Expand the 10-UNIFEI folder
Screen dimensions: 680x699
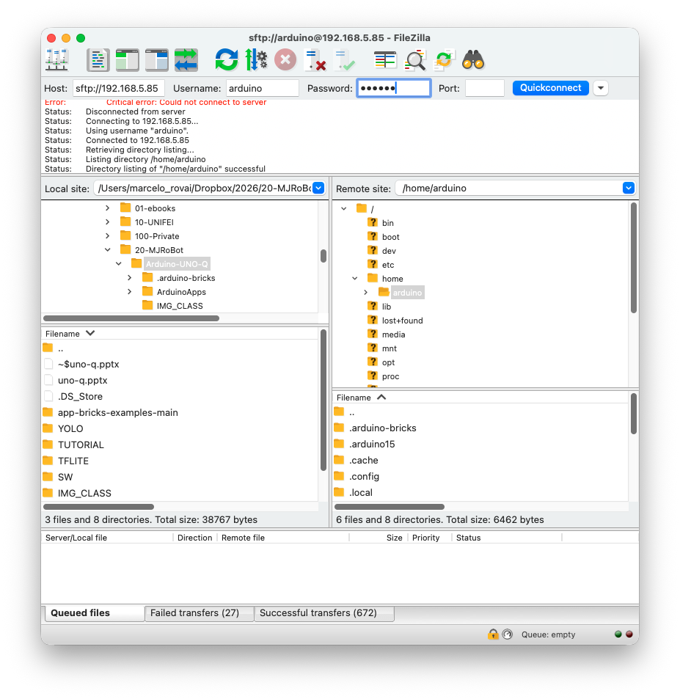click(107, 222)
